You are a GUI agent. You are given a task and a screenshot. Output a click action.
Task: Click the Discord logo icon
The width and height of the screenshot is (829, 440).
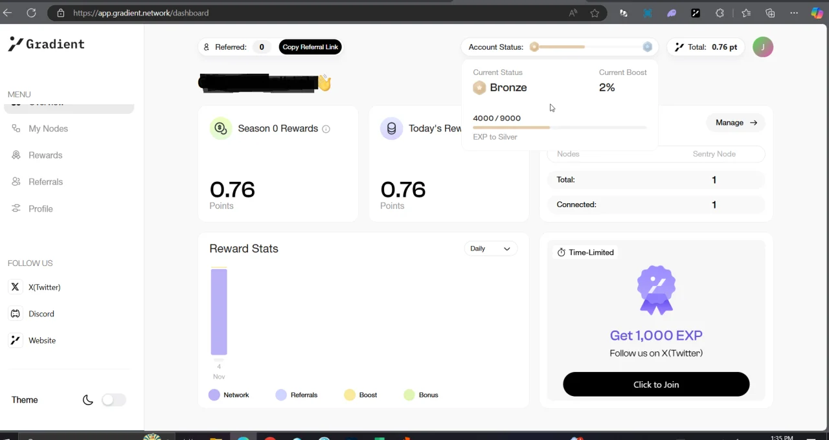coord(16,314)
